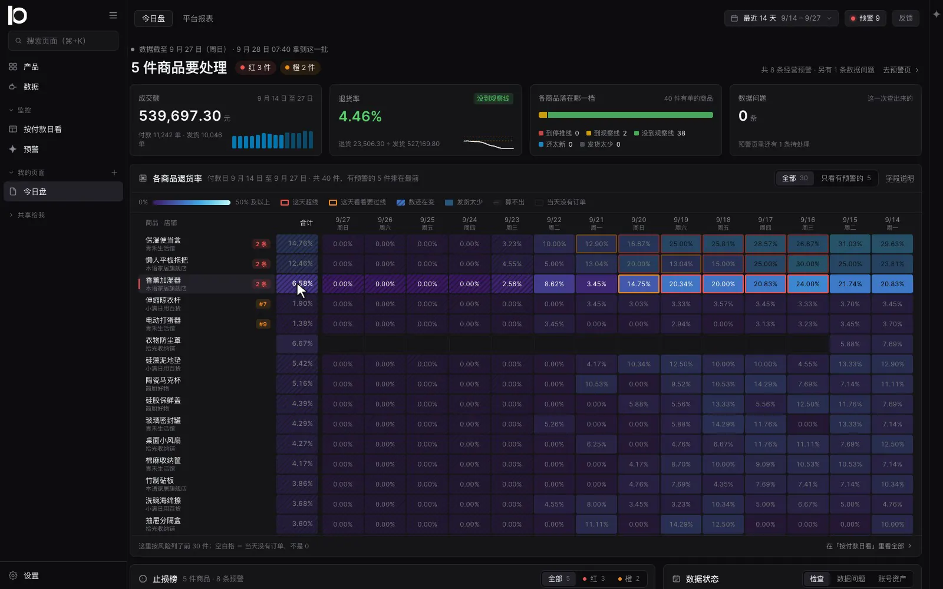Collapse the 我的页面 sidebar section
This screenshot has height=589, width=943.
pos(27,173)
